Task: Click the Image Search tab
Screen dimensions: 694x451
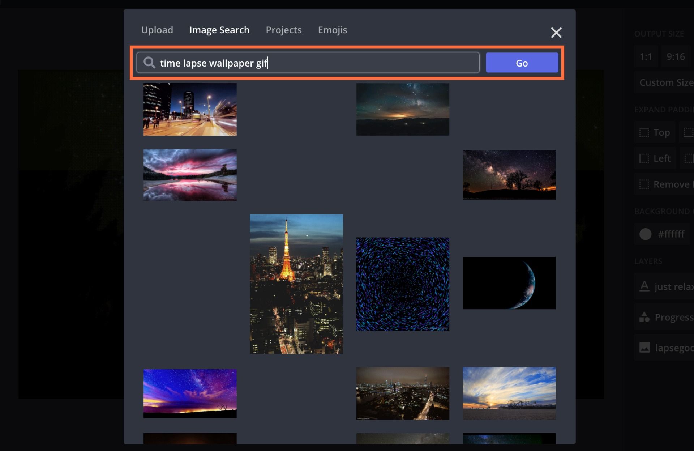Action: 219,29
